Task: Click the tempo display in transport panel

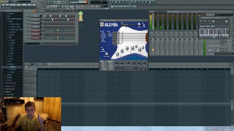Action: [65, 7]
